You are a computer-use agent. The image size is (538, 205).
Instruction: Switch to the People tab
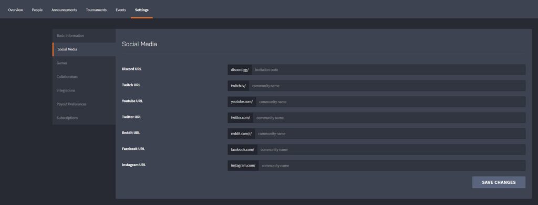[37, 10]
